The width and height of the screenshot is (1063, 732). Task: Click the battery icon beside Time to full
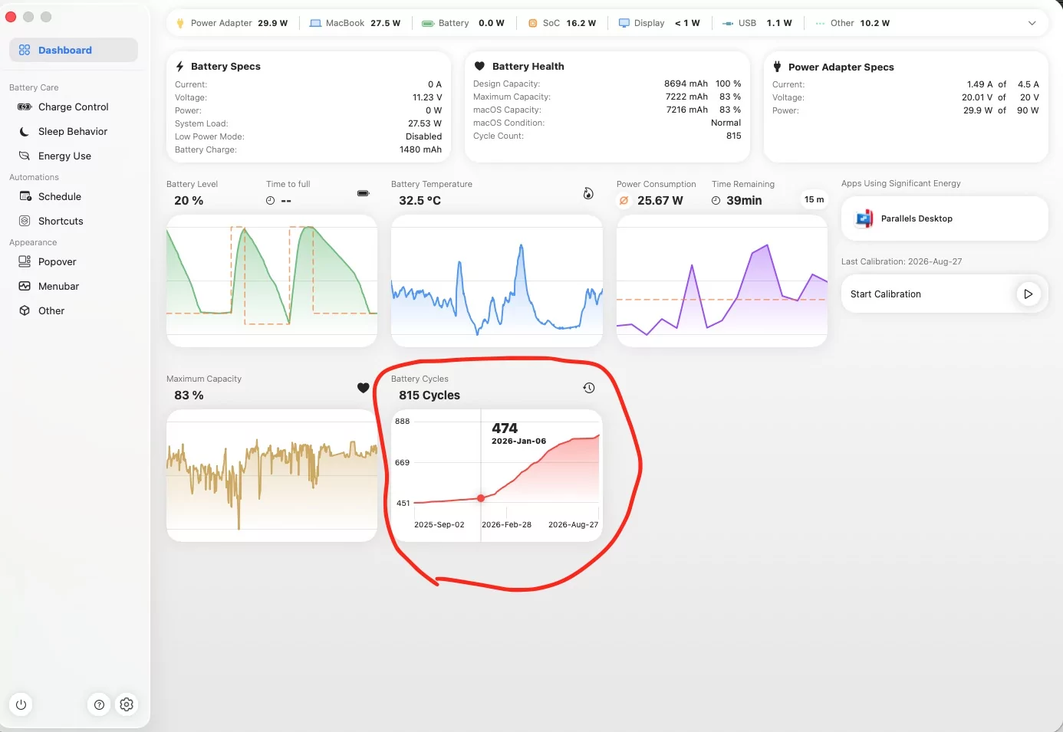click(x=364, y=193)
